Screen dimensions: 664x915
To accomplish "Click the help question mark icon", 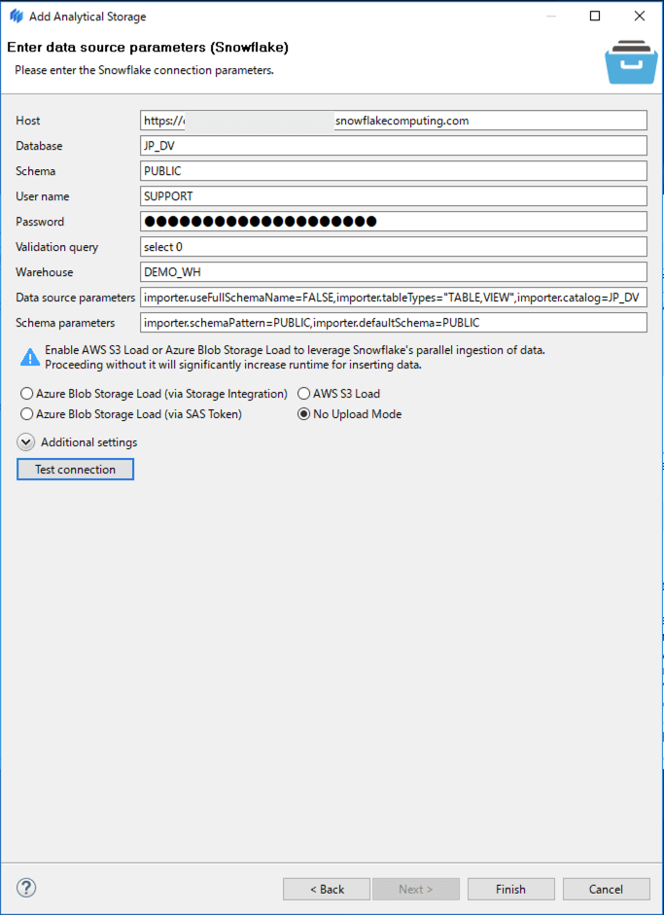I will click(26, 888).
